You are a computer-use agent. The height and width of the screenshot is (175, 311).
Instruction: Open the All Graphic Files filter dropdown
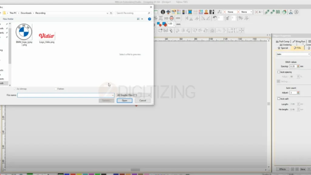[149, 95]
